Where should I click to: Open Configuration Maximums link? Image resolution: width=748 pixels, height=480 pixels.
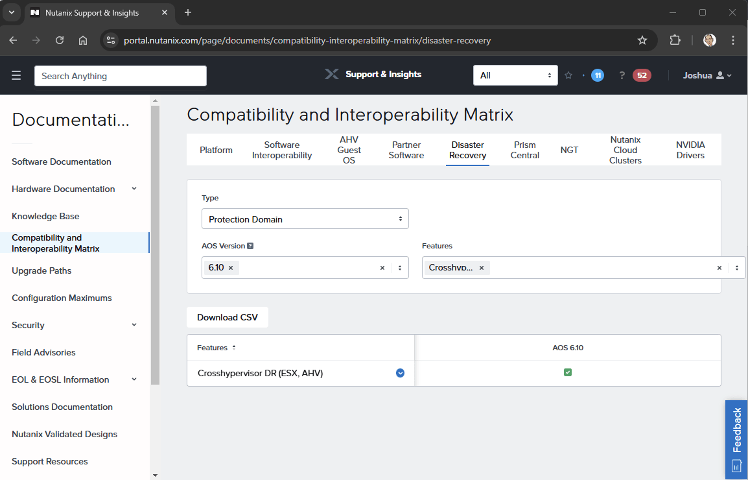pyautogui.click(x=62, y=298)
